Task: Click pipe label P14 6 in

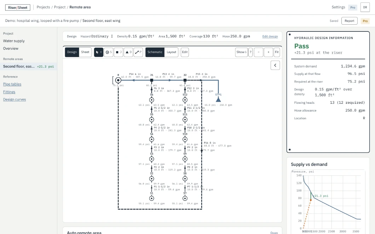Action: coord(135,74)
